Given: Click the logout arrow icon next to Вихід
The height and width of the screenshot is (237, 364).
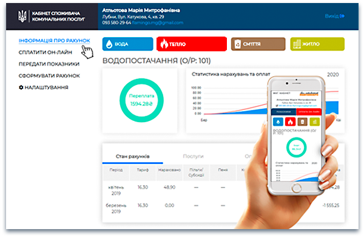Looking at the screenshot, I should [x=342, y=16].
